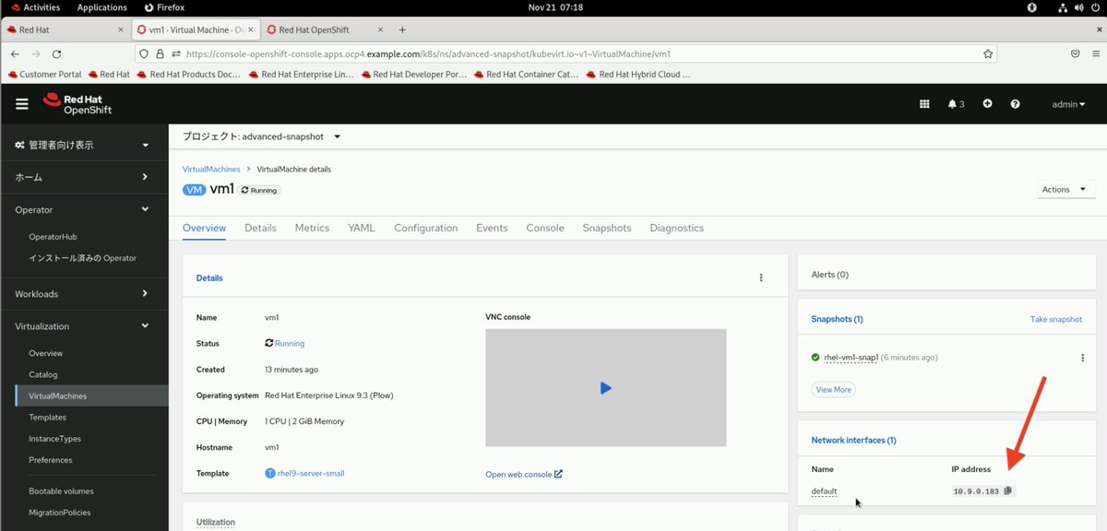Click Open web console link
Viewport: 1107px width, 531px height.
coord(524,475)
